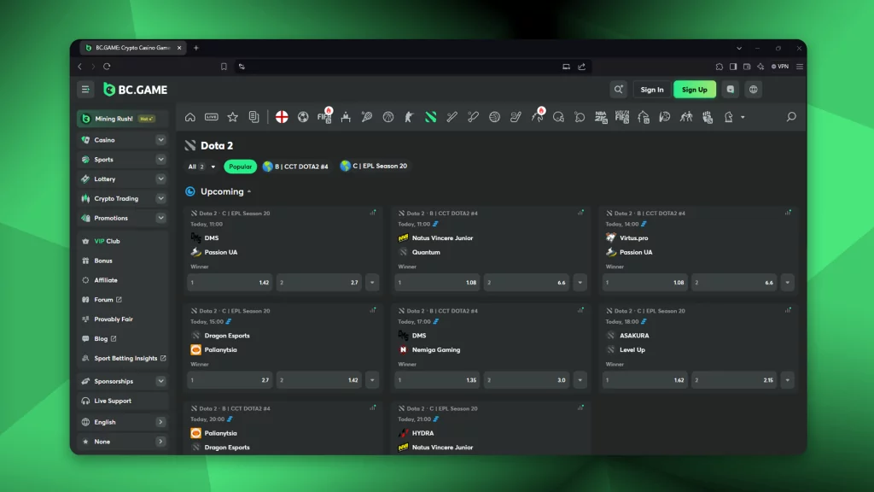Screen dimensions: 874x492
Task: Select the soccer ball sport icon
Action: point(303,117)
